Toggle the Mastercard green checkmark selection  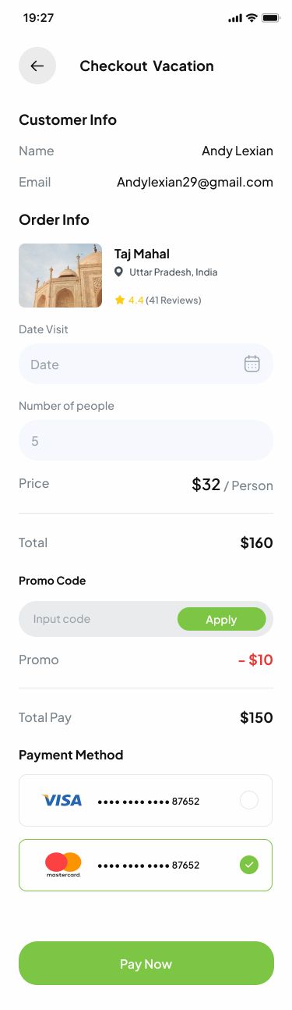click(249, 865)
